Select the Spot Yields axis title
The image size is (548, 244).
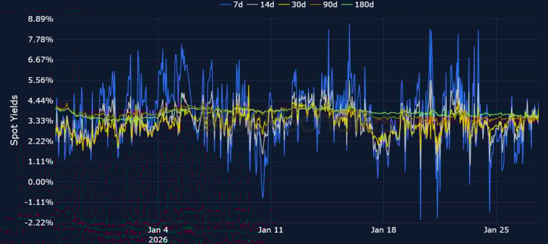[x=14, y=120]
